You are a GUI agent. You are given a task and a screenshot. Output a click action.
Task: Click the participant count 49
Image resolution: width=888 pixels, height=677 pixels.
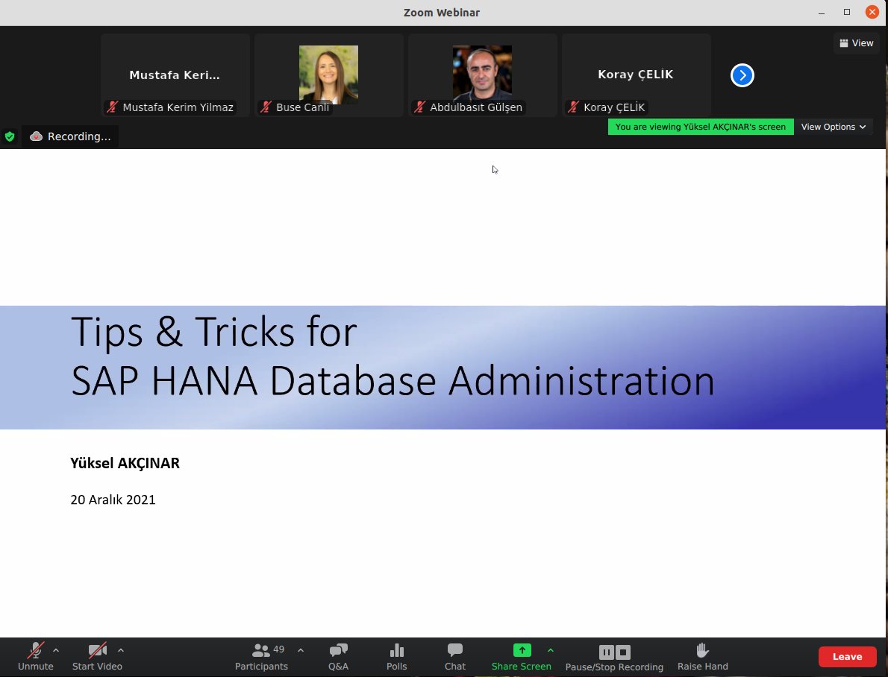coord(278,649)
